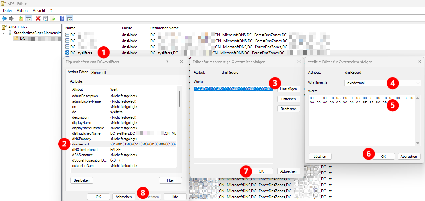425x201 pixels.
Task: Click the Wert field scroll-down arrow
Action: [418, 143]
